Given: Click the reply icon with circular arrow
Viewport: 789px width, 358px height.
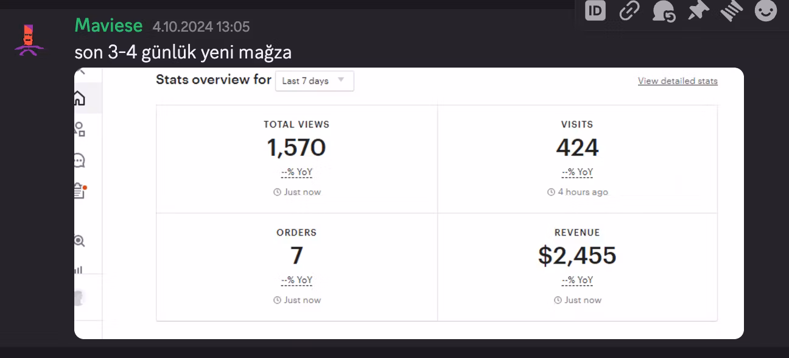Looking at the screenshot, I should pyautogui.click(x=663, y=11).
